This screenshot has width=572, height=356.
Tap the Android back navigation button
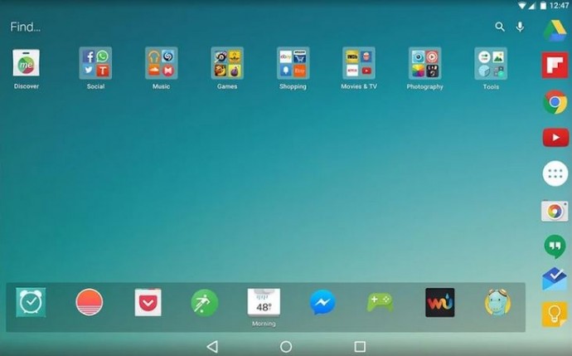[212, 346]
